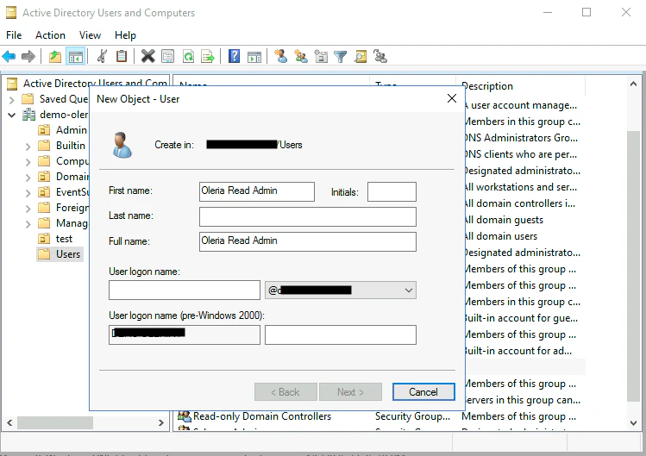Screen dimensions: 646x456
Task: Click the User logon name input field
Action: point(185,290)
